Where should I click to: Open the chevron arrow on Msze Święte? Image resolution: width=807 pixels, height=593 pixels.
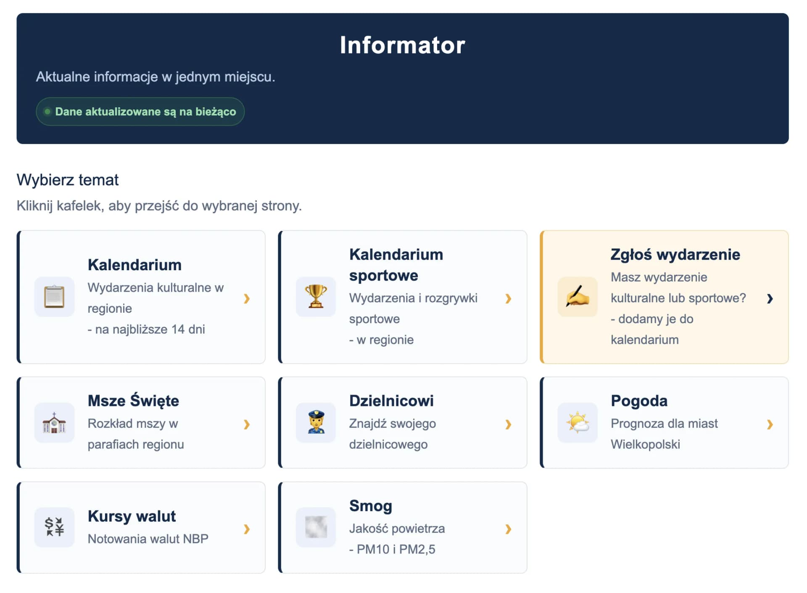coord(247,424)
